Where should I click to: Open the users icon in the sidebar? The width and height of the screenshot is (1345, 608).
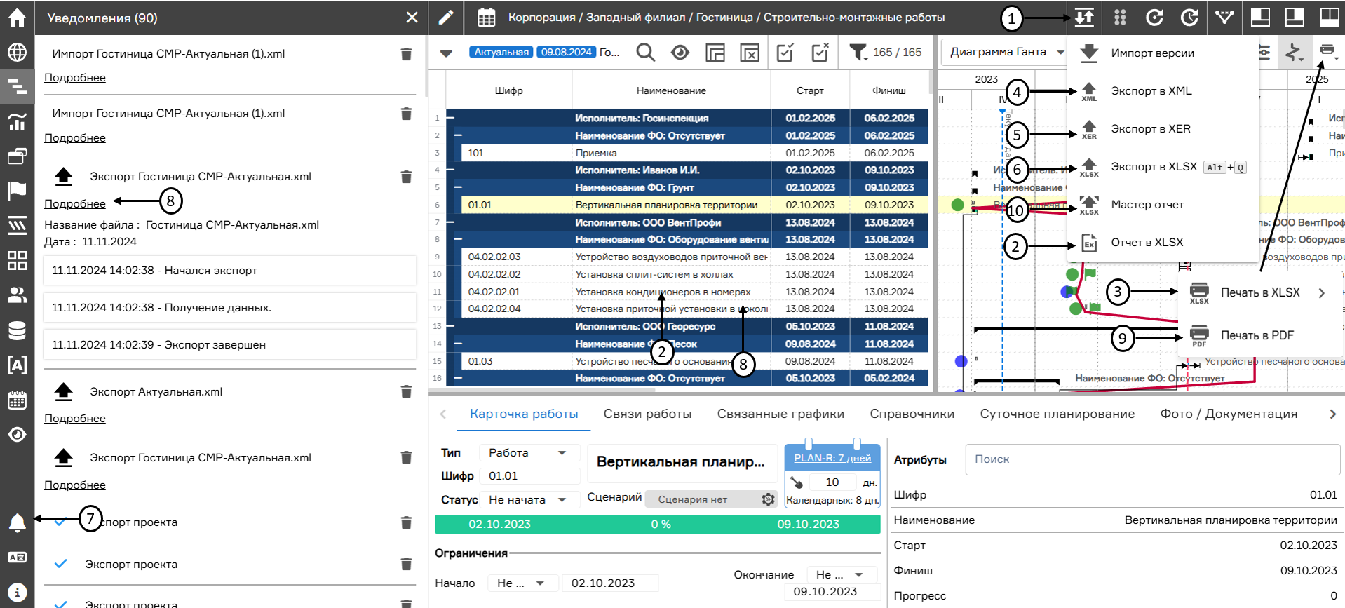17,295
